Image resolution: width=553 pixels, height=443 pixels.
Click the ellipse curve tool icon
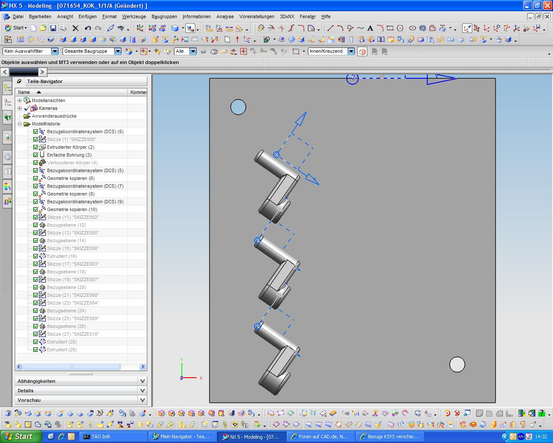[412, 28]
